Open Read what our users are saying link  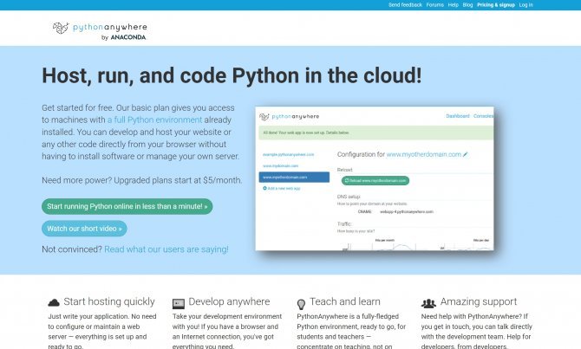tap(166, 249)
